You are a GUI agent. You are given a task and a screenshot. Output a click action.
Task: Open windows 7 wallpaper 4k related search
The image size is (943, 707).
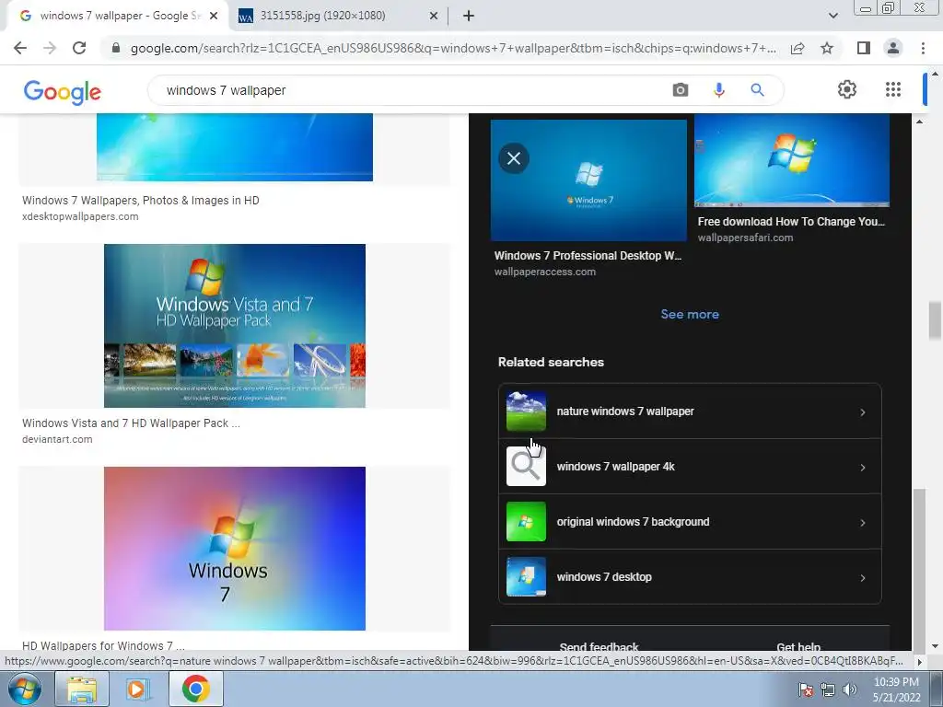pos(690,467)
